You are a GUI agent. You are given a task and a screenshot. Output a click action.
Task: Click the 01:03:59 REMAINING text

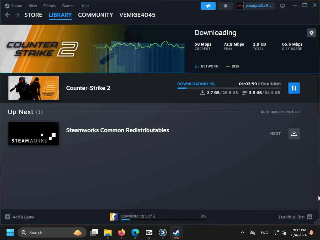(x=260, y=84)
